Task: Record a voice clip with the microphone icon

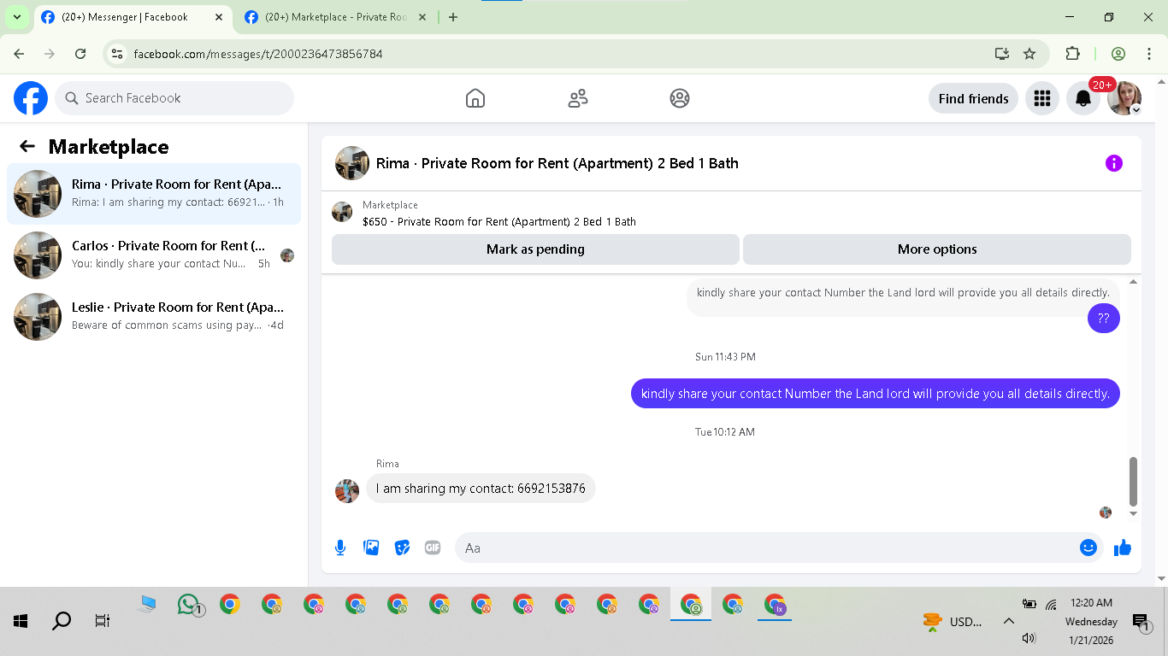Action: 340,548
